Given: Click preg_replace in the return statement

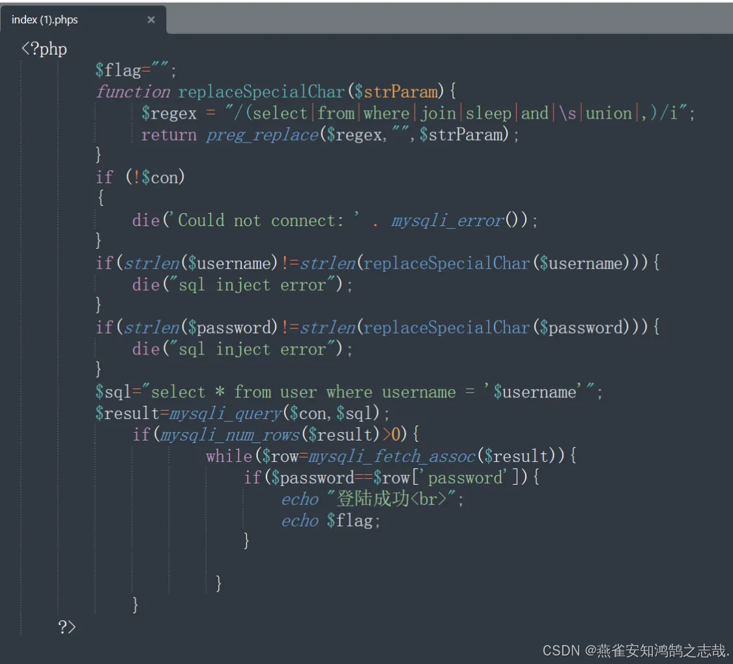Looking at the screenshot, I should click(x=262, y=135).
